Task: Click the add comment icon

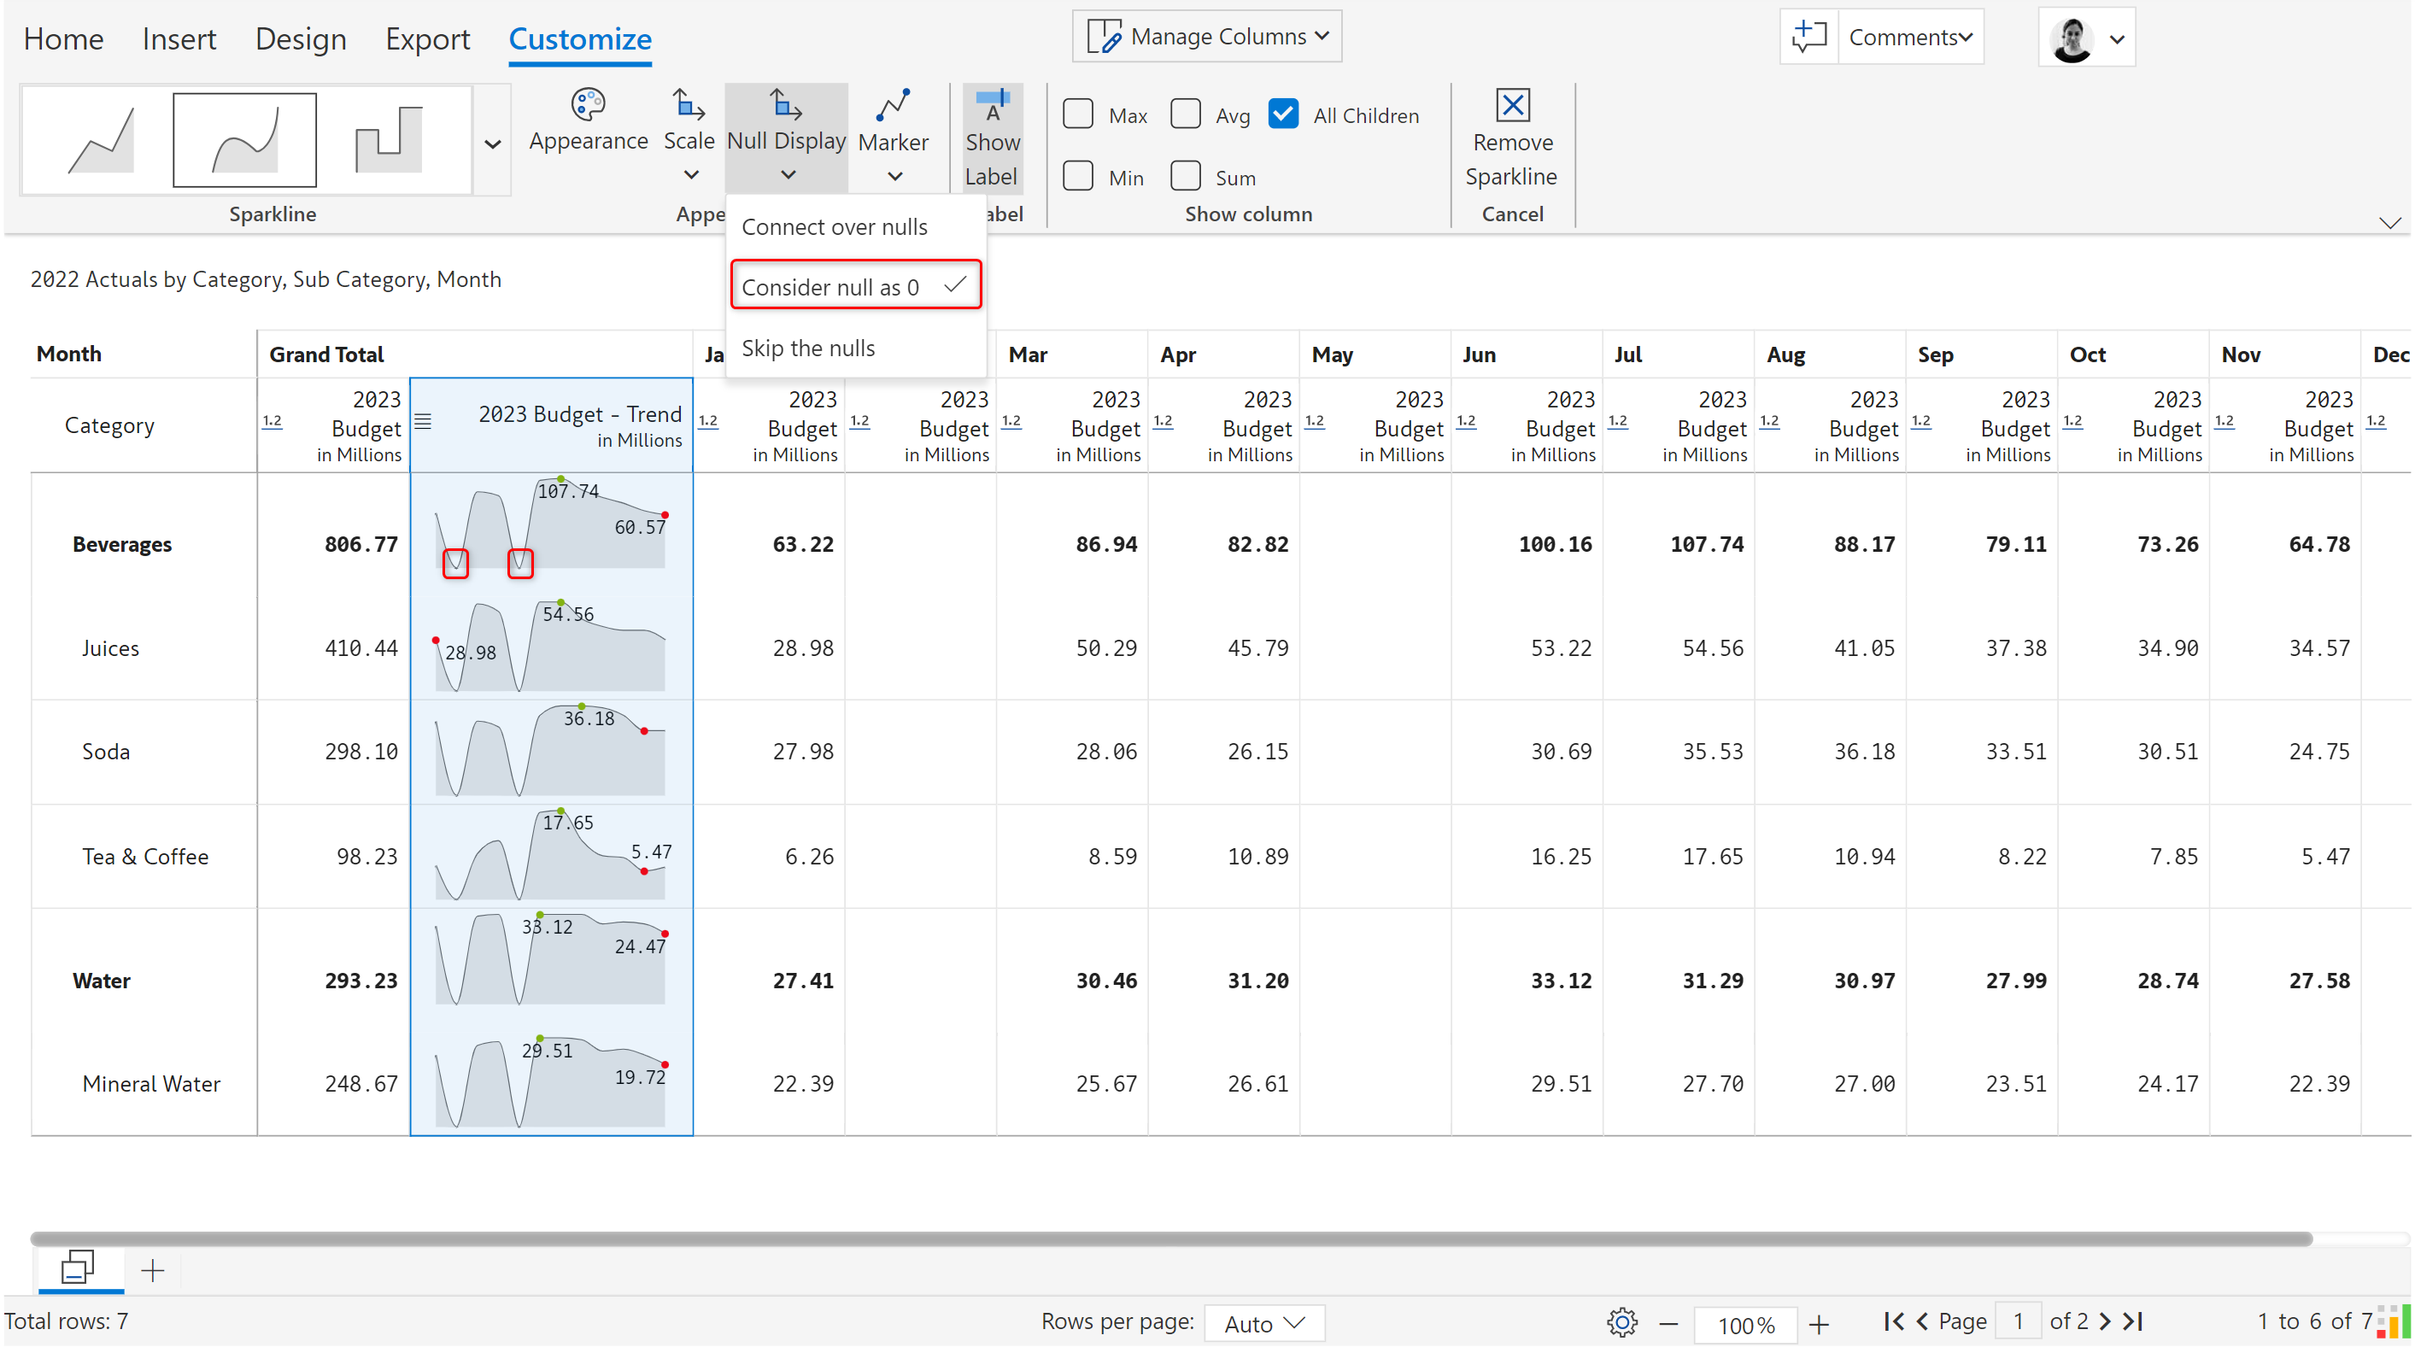Action: 1808,38
